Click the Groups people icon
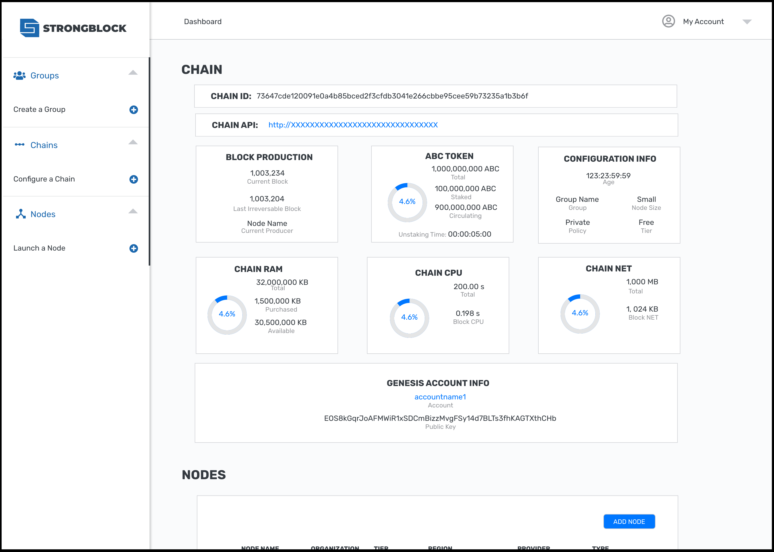Screen dimensions: 774x552 click(19, 75)
